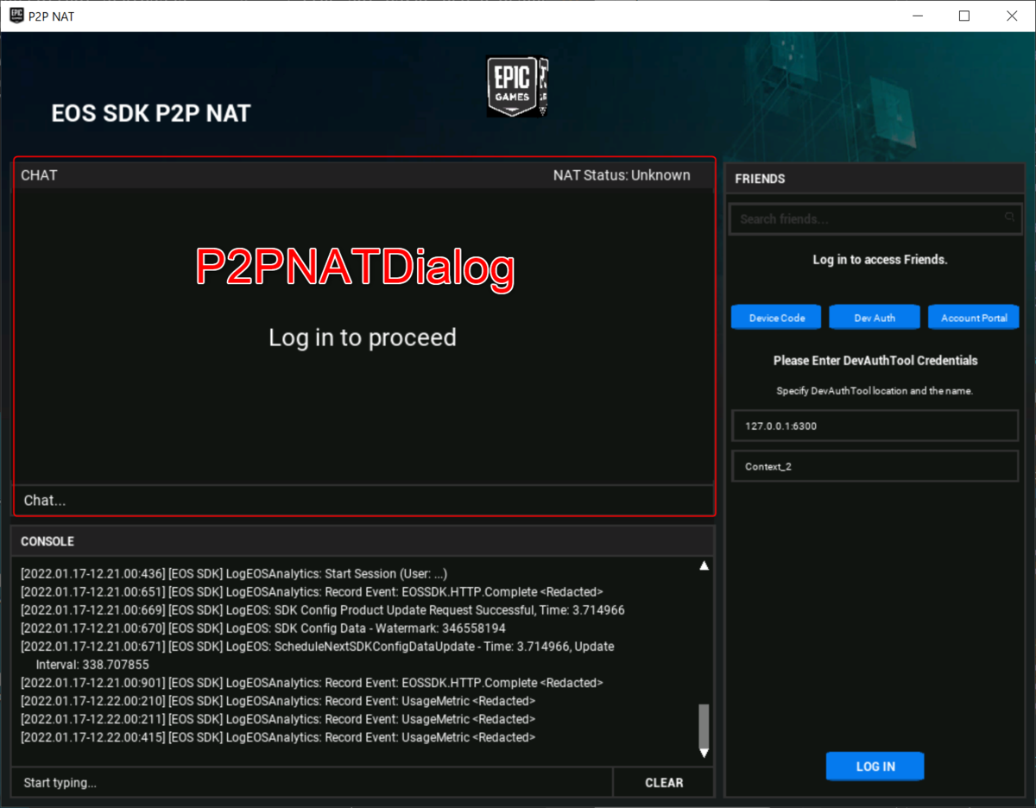Click the console Start typing... input
This screenshot has height=808, width=1036.
pos(312,783)
